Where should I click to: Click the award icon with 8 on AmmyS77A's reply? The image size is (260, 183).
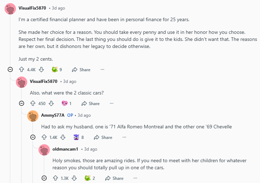(76, 137)
